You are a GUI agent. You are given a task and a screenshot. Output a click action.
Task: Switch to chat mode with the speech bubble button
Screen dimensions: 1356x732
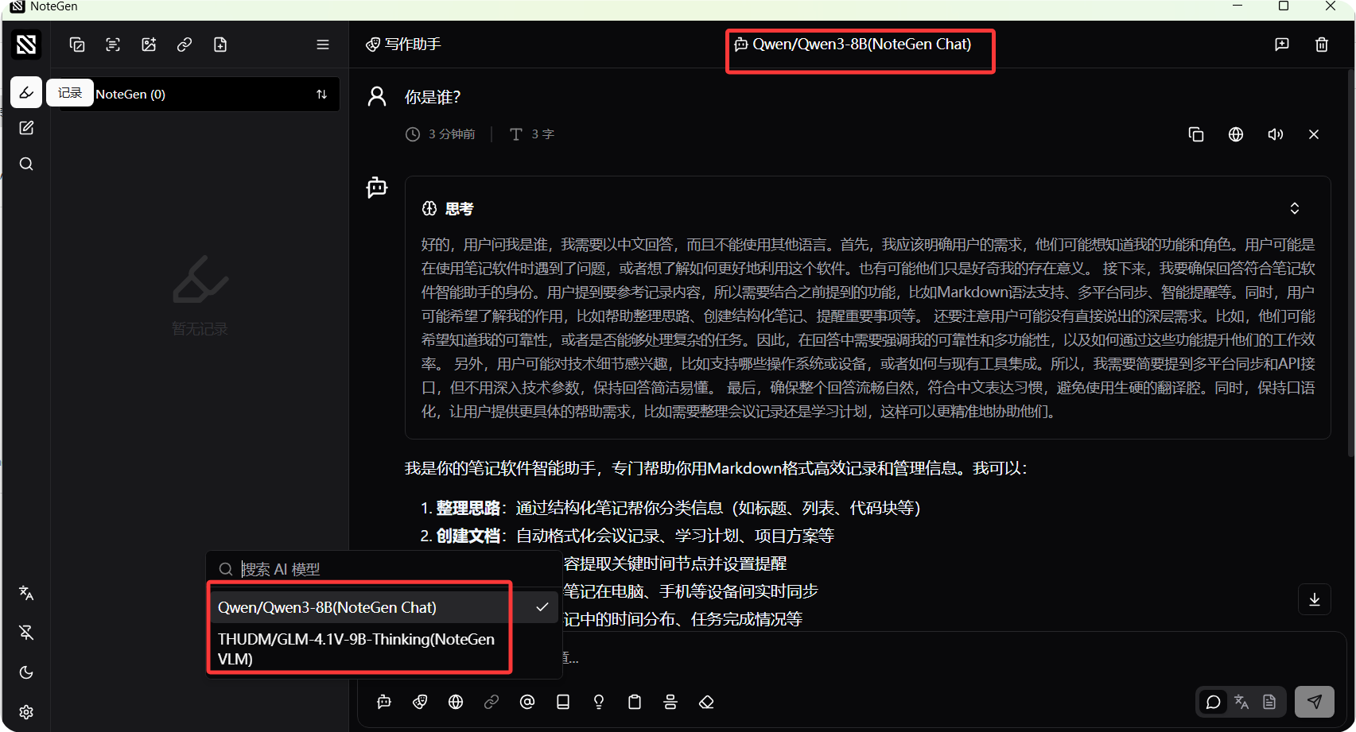1214,702
